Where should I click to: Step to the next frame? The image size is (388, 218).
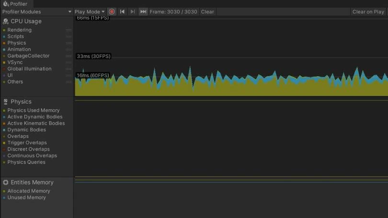133,11
